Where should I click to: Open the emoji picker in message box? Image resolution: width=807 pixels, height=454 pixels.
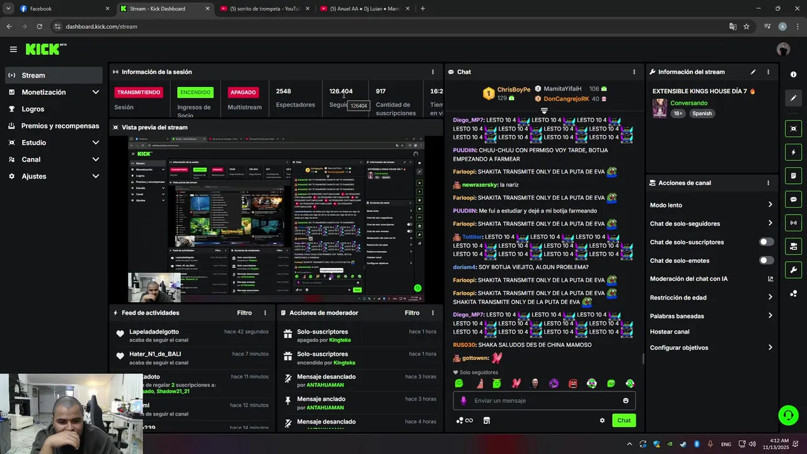pos(625,400)
